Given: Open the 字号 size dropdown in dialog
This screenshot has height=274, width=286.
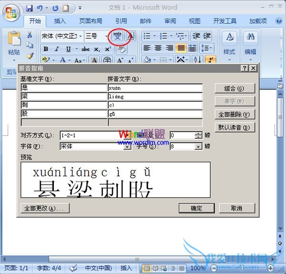Looking at the screenshot, I should pos(199,147).
